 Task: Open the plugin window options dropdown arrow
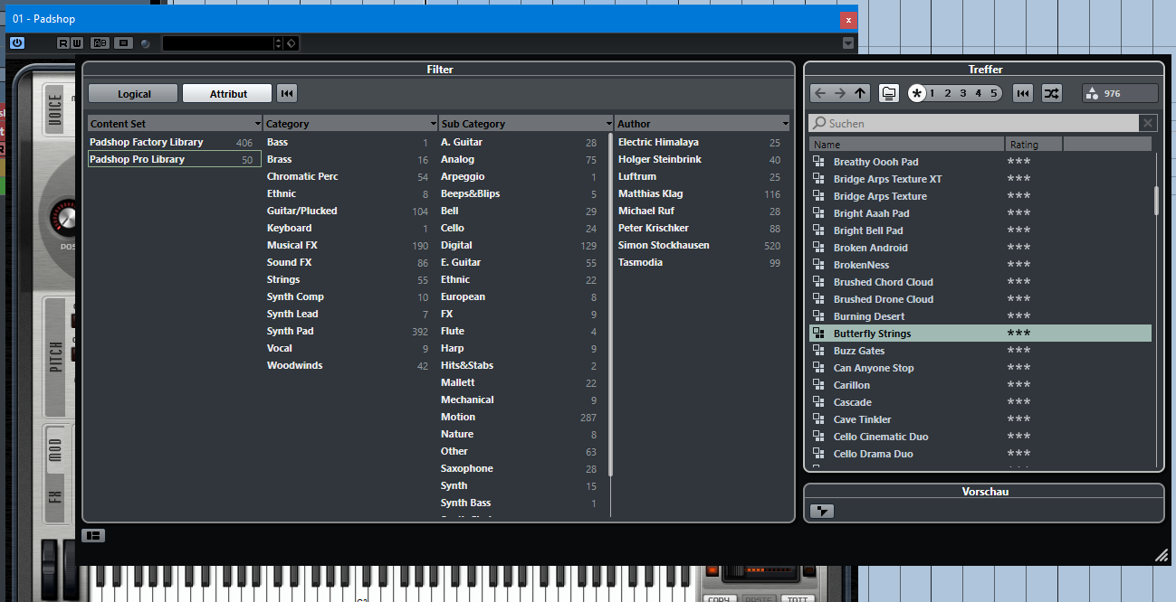(848, 43)
